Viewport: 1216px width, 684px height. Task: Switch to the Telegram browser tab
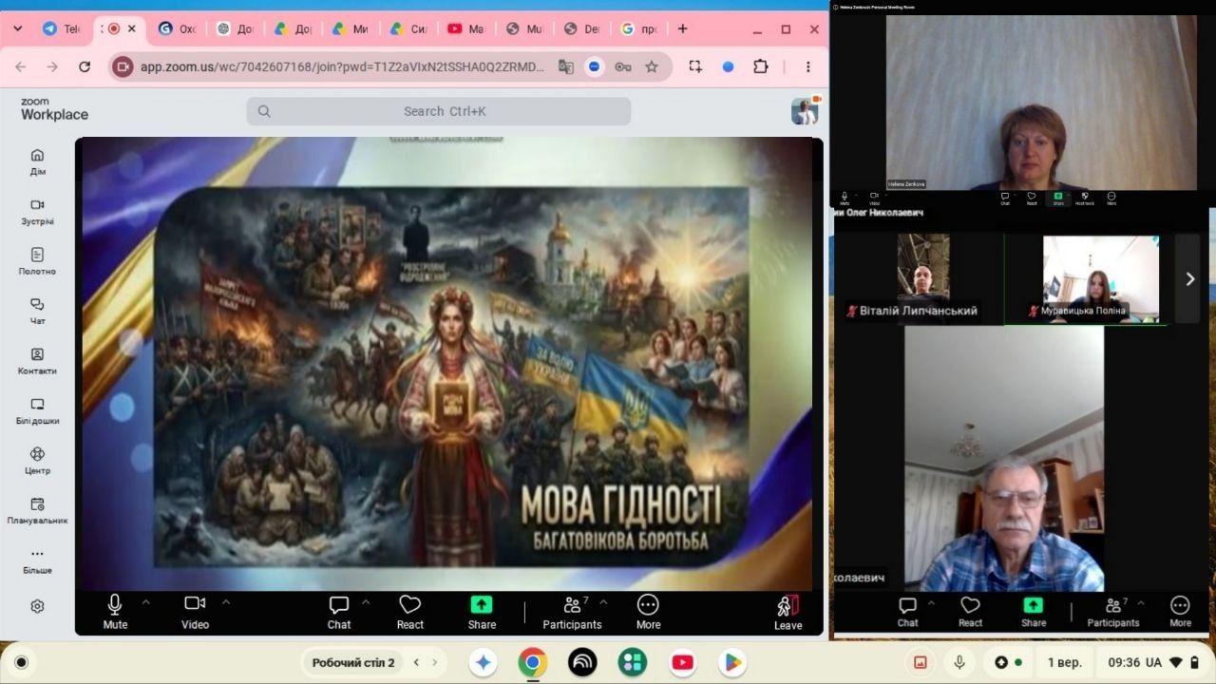(x=62, y=28)
